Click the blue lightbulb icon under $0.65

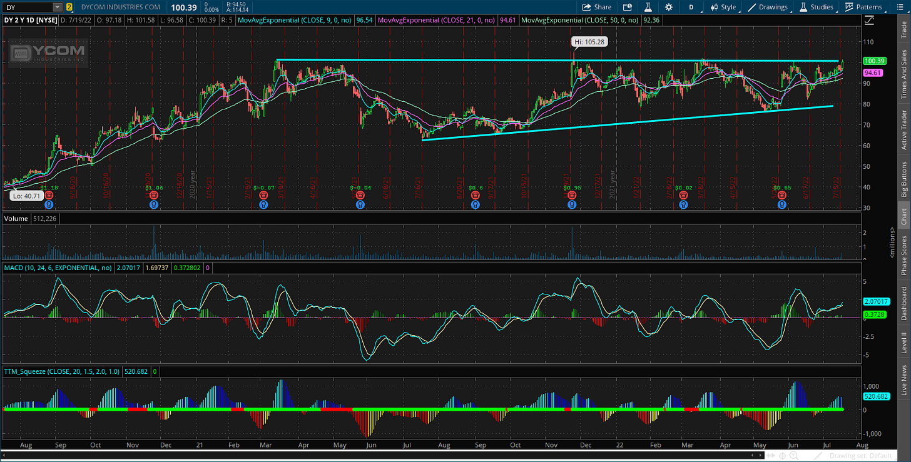(781, 204)
